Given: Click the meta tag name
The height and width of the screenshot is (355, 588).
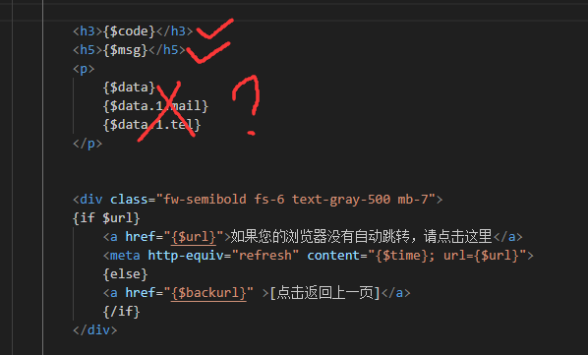Looking at the screenshot, I should pyautogui.click(x=125, y=256).
